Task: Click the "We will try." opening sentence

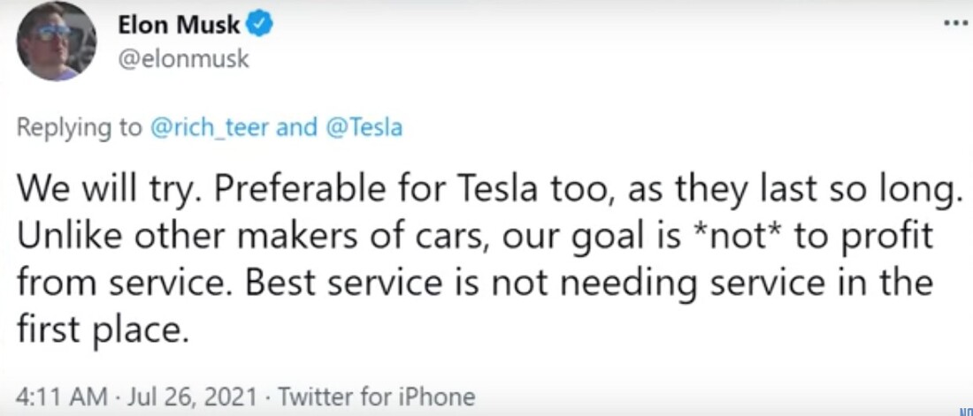Action: pos(96,191)
